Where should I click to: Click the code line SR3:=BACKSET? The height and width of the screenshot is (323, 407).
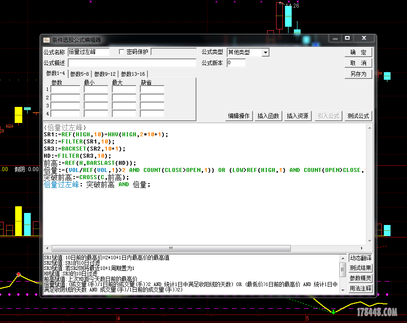85,149
